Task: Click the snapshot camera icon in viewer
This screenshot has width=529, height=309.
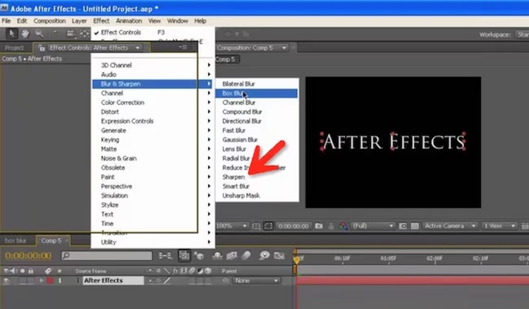Action: pyautogui.click(x=319, y=226)
